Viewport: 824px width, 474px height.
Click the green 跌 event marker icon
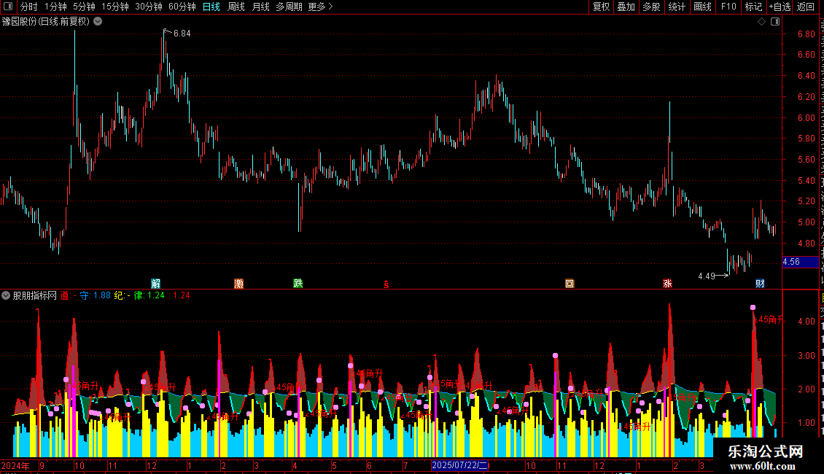pyautogui.click(x=298, y=284)
